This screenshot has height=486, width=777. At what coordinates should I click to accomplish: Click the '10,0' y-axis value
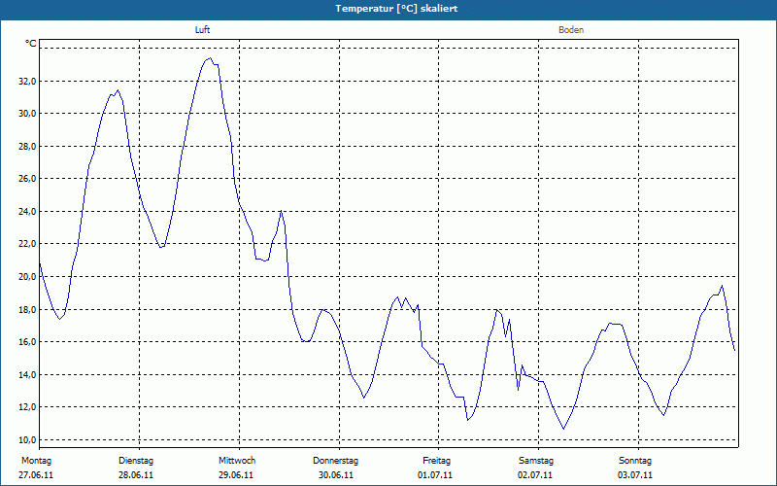pos(27,440)
